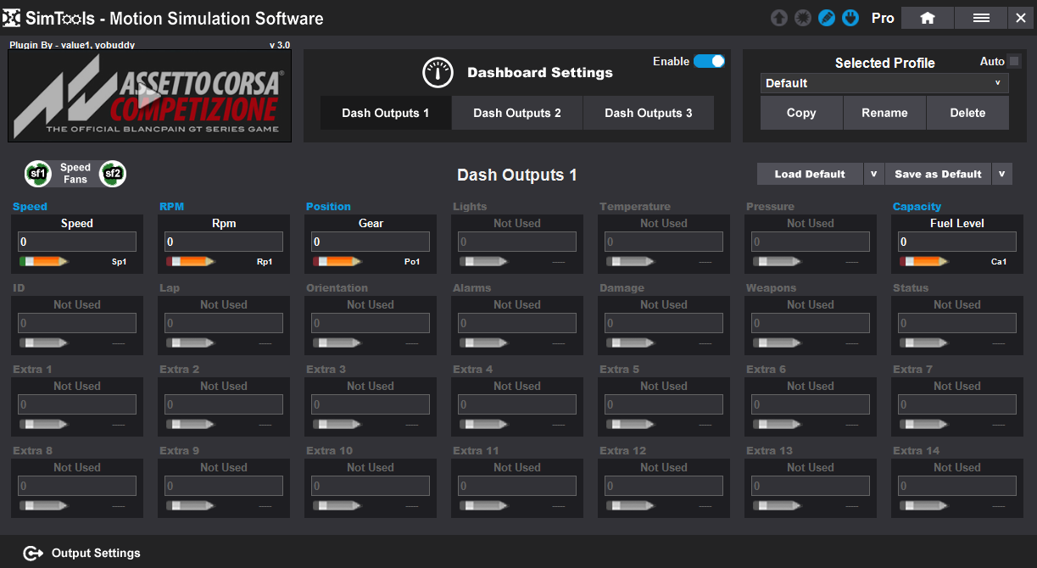Expand the Save as Default dropdown arrow
This screenshot has width=1037, height=568.
[x=1001, y=174]
